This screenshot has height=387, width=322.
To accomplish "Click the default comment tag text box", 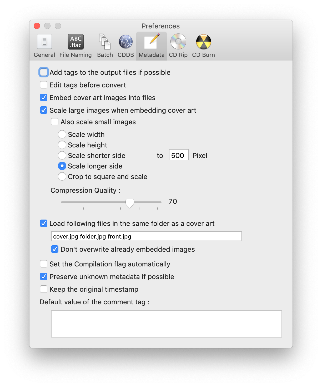I will [x=167, y=324].
